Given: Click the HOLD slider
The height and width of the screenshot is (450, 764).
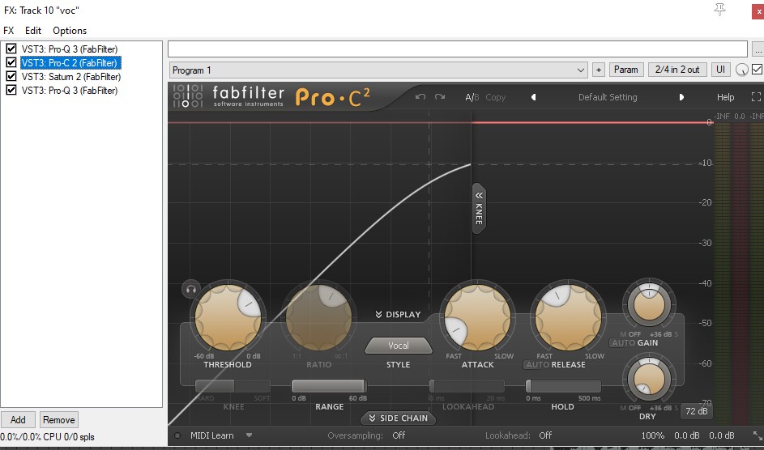Looking at the screenshot, I should (563, 386).
